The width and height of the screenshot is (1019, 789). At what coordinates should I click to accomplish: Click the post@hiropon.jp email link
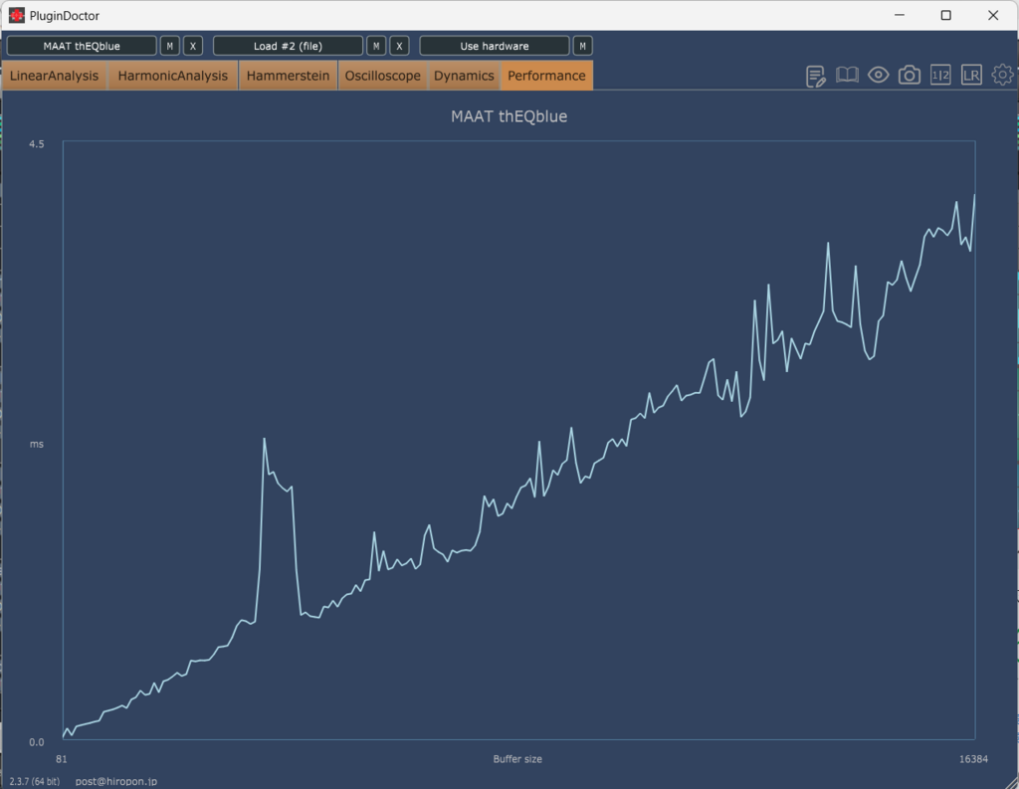tap(116, 781)
